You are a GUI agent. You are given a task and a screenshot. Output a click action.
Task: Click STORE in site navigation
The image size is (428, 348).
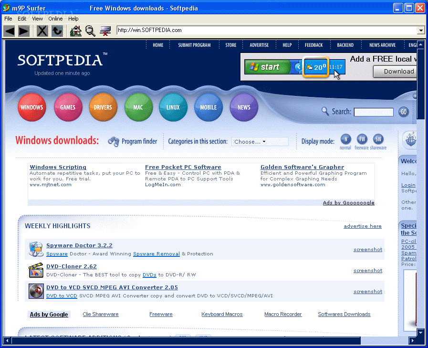[231, 45]
